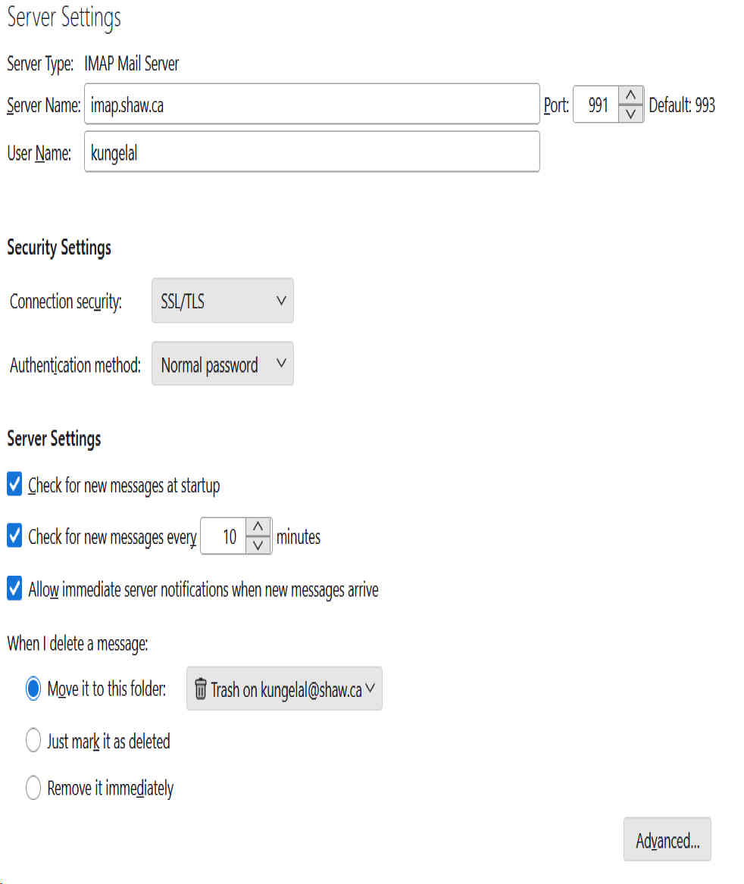Image resolution: width=744 pixels, height=884 pixels.
Task: Disable Allow immediate server notifications checkbox
Action: 14,589
